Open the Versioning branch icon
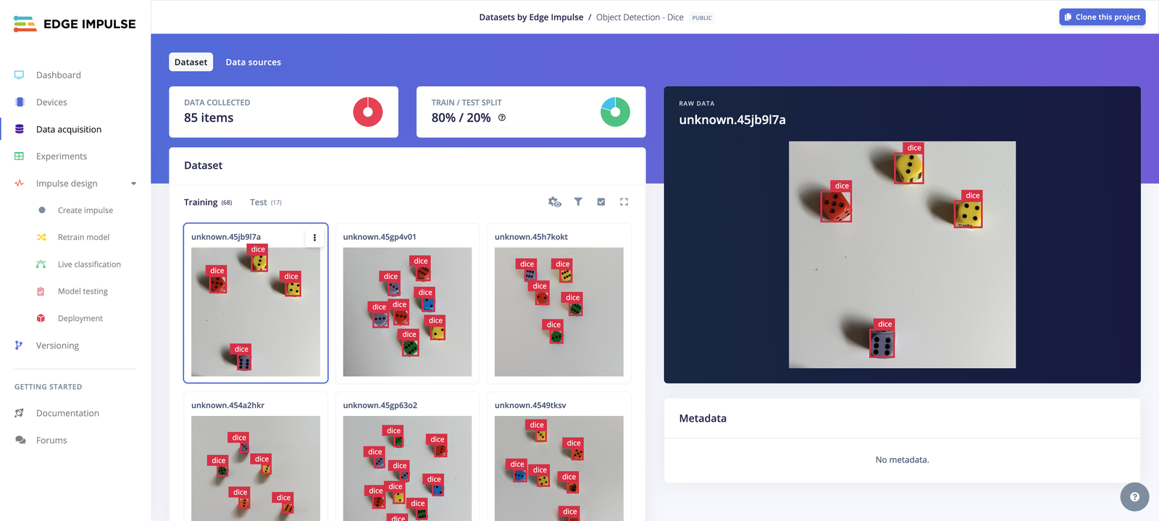Image resolution: width=1159 pixels, height=521 pixels. (19, 346)
